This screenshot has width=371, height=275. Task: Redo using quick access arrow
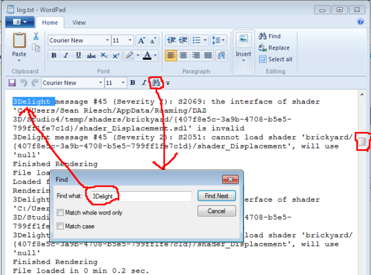click(x=35, y=83)
